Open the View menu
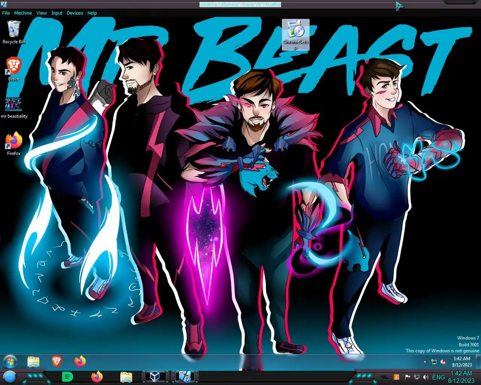Image resolution: width=481 pixels, height=385 pixels. click(x=41, y=13)
